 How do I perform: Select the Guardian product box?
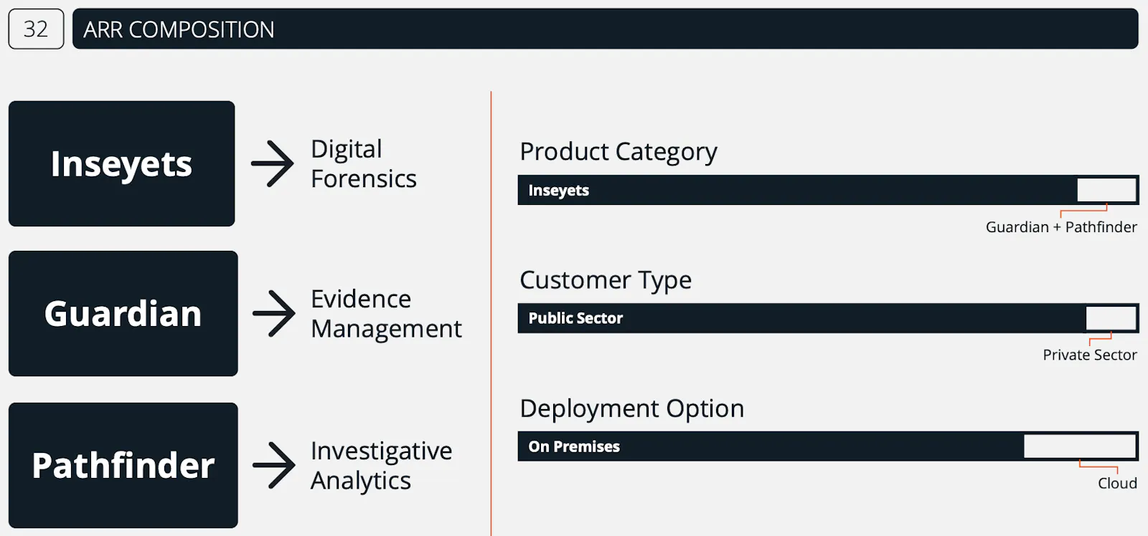coord(123,313)
